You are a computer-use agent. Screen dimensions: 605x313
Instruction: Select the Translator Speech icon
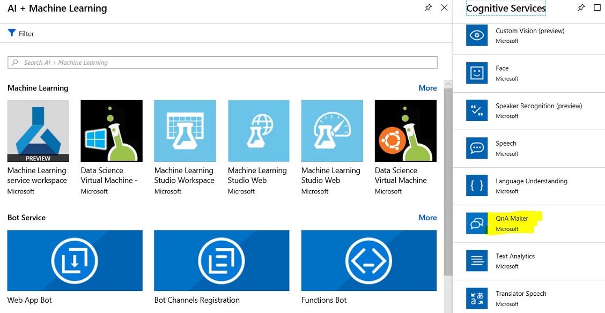point(477,299)
